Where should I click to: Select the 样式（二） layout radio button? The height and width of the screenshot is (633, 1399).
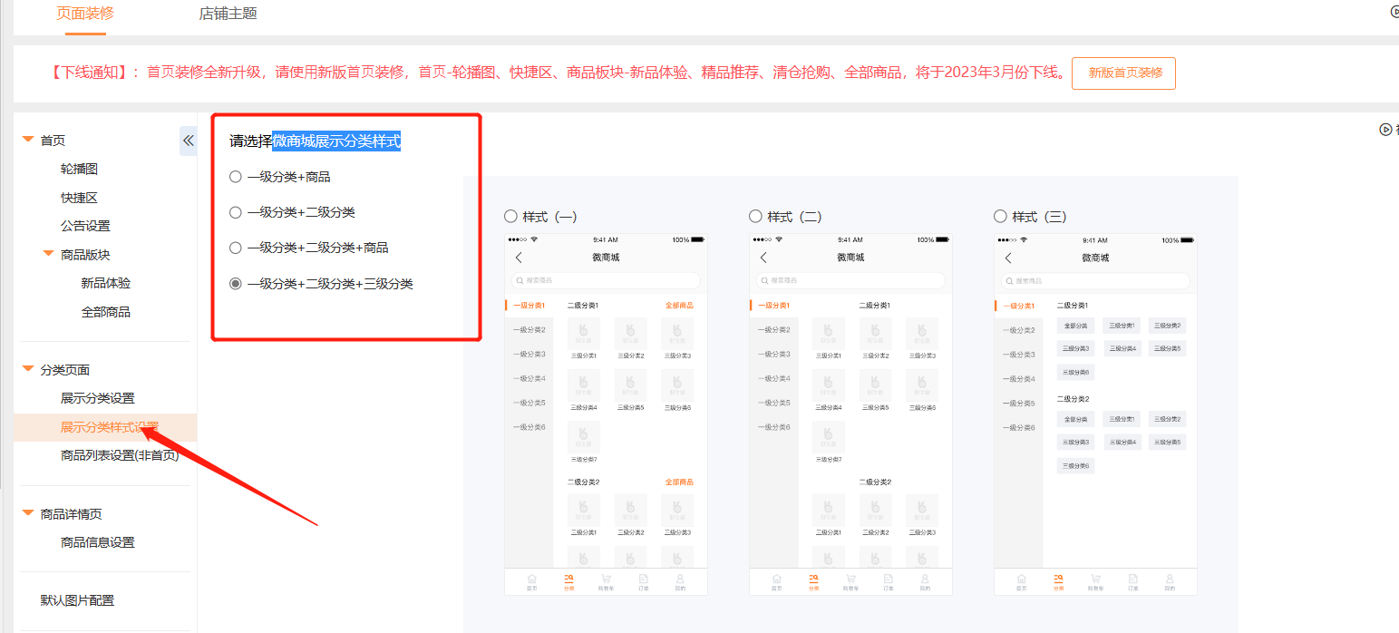tap(755, 217)
